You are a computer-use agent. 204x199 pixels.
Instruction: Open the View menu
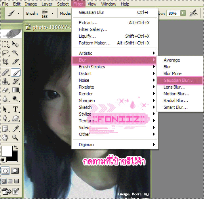coord(92,4)
